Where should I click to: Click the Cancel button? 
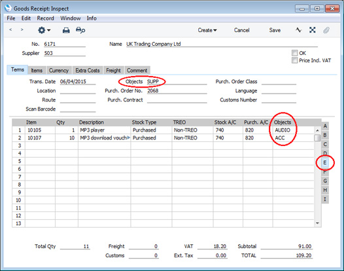(x=241, y=30)
